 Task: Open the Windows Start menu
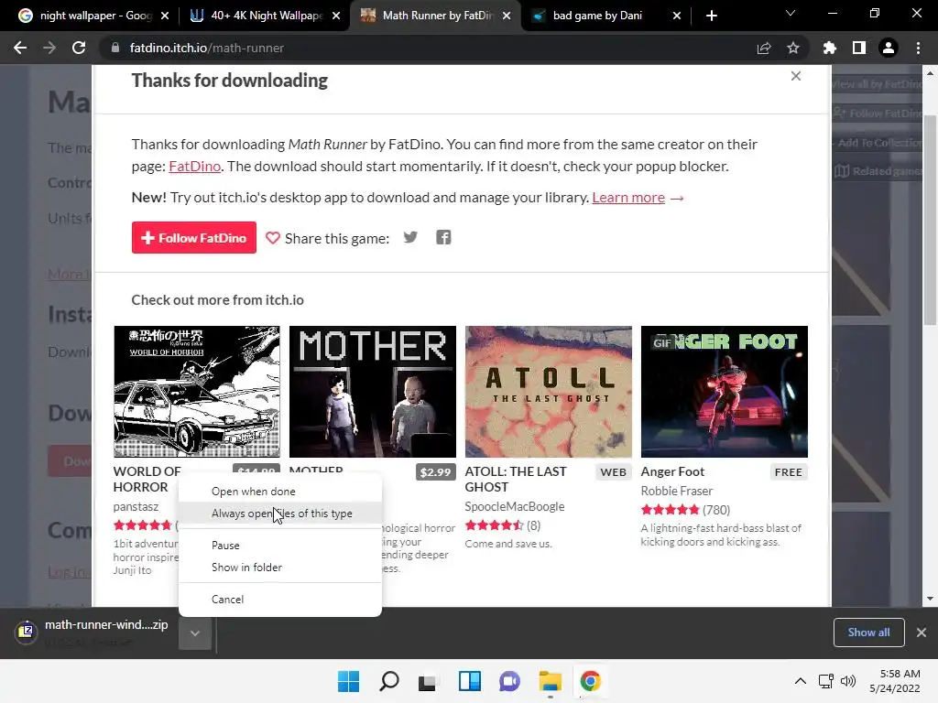point(348,681)
